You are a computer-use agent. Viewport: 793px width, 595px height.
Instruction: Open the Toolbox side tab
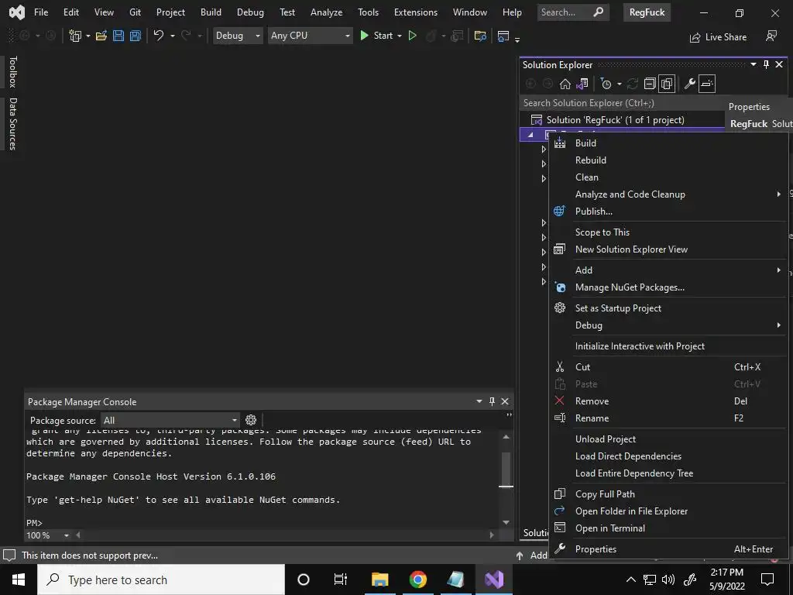pyautogui.click(x=12, y=72)
